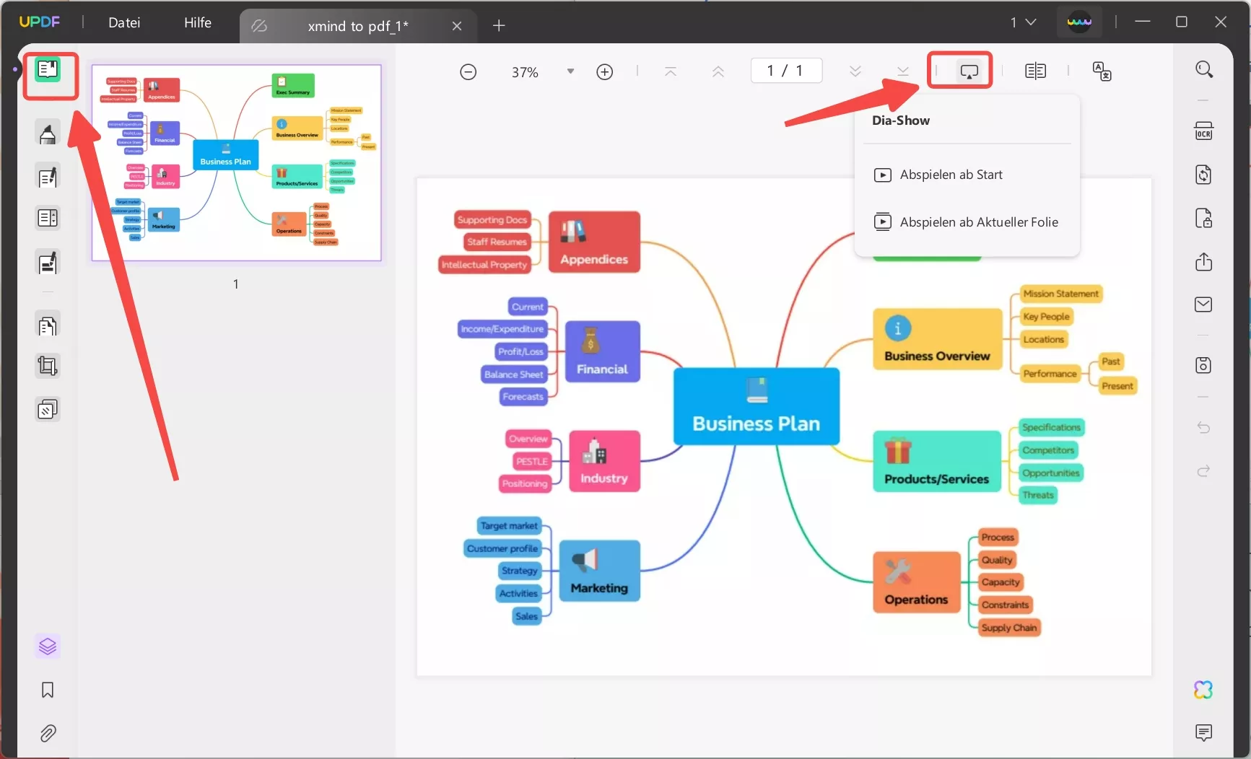Select the page 1 thumbnail preview

click(x=236, y=163)
